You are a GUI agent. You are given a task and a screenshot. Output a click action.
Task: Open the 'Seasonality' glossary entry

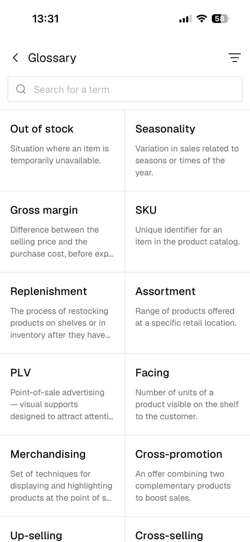(x=187, y=151)
